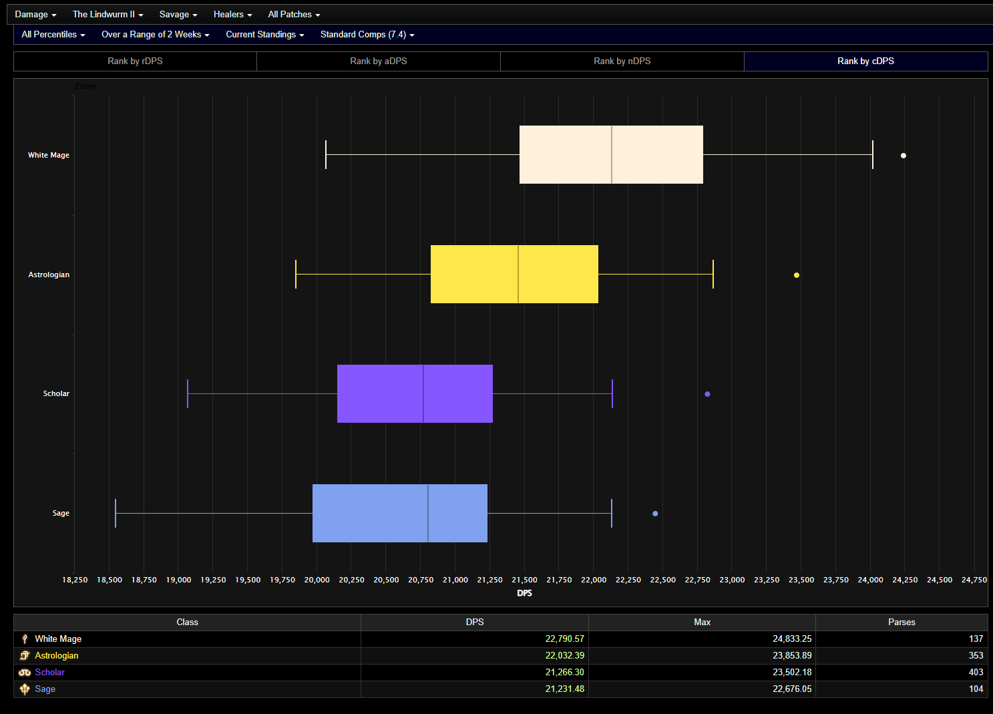Click the White Mage DPS value 22,790.57
The width and height of the screenshot is (993, 714).
[565, 639]
